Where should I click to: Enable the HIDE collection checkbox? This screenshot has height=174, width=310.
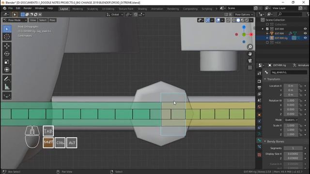[x=267, y=43]
